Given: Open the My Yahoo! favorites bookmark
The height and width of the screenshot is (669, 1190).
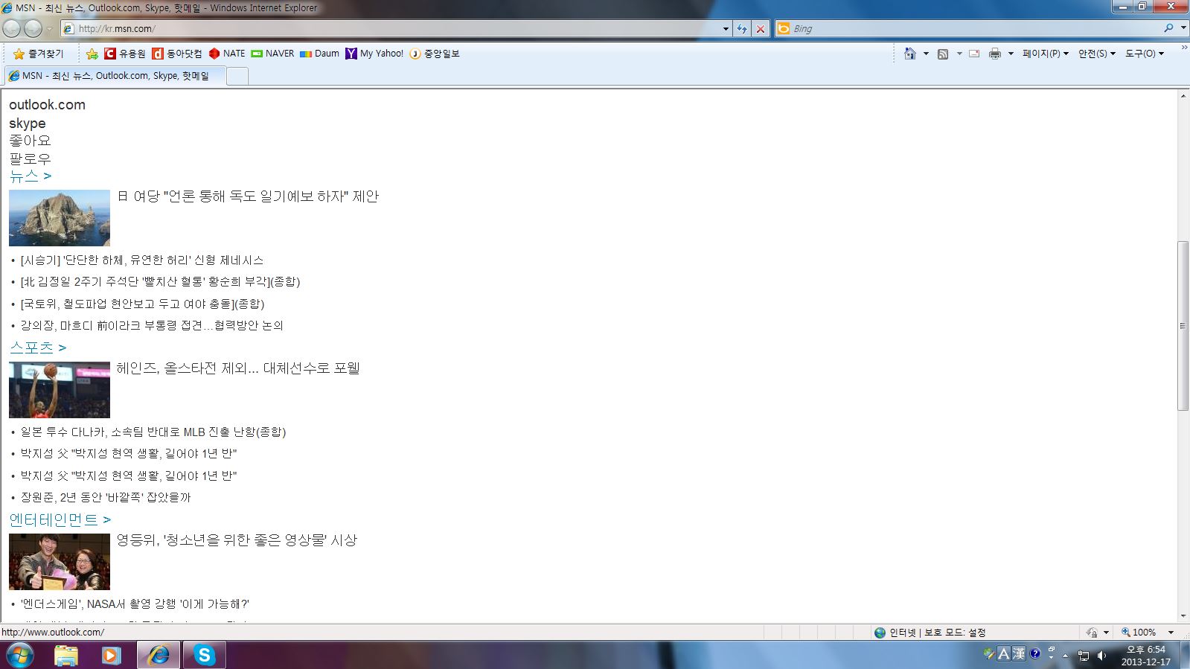Looking at the screenshot, I should pyautogui.click(x=374, y=54).
